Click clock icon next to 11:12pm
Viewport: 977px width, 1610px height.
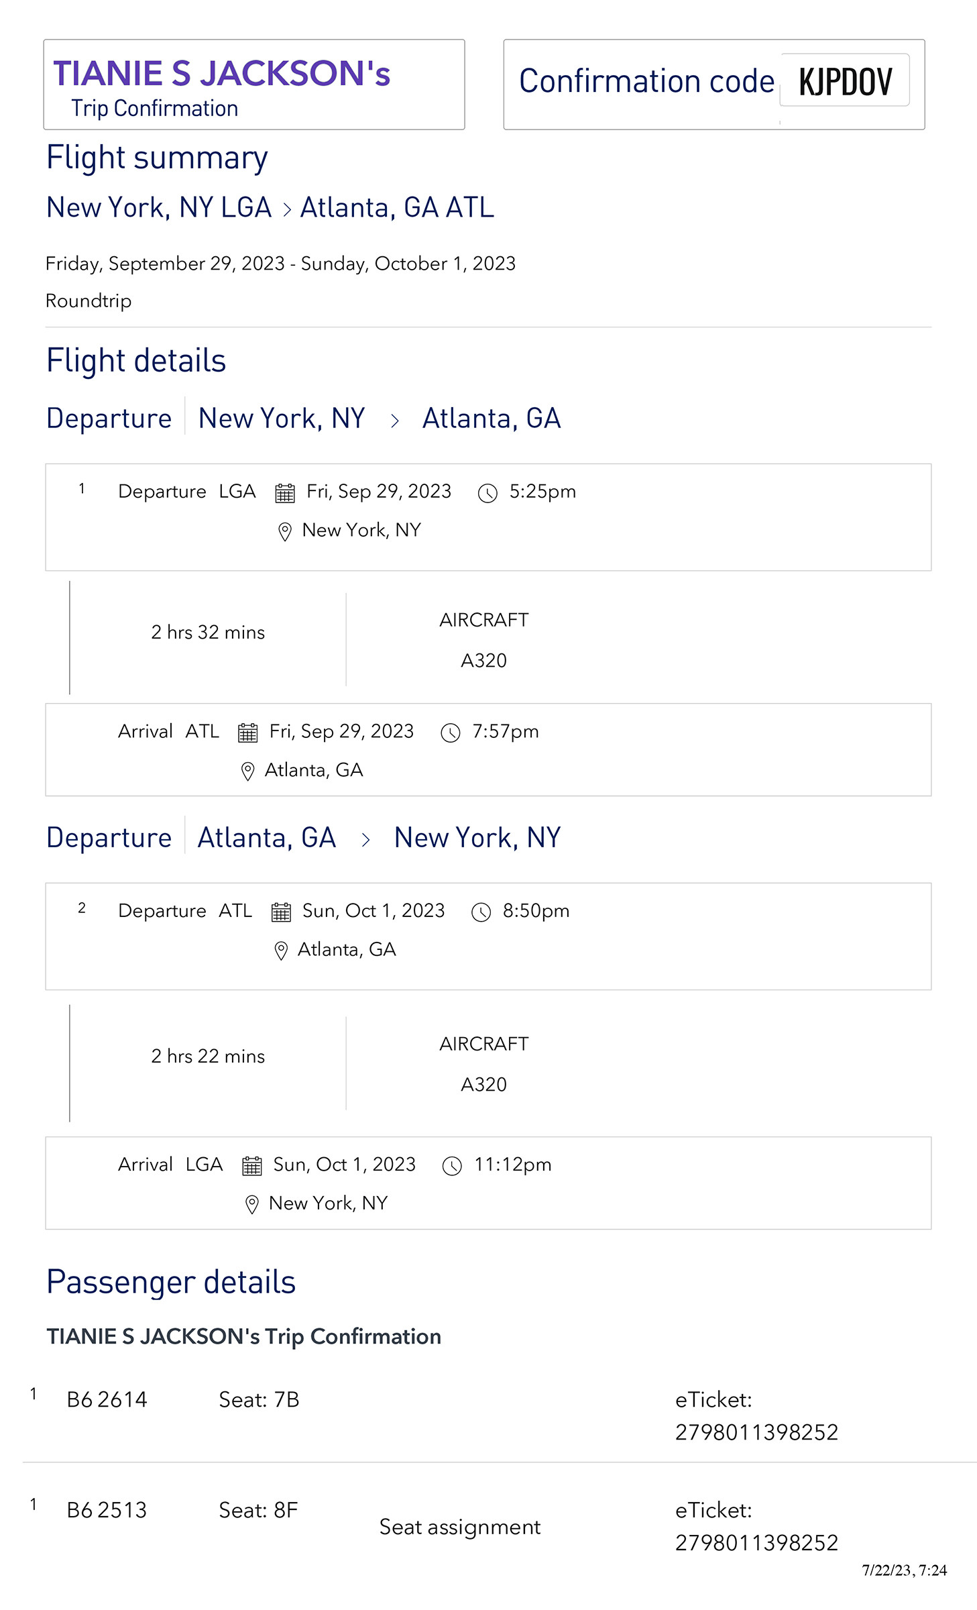click(x=452, y=1166)
